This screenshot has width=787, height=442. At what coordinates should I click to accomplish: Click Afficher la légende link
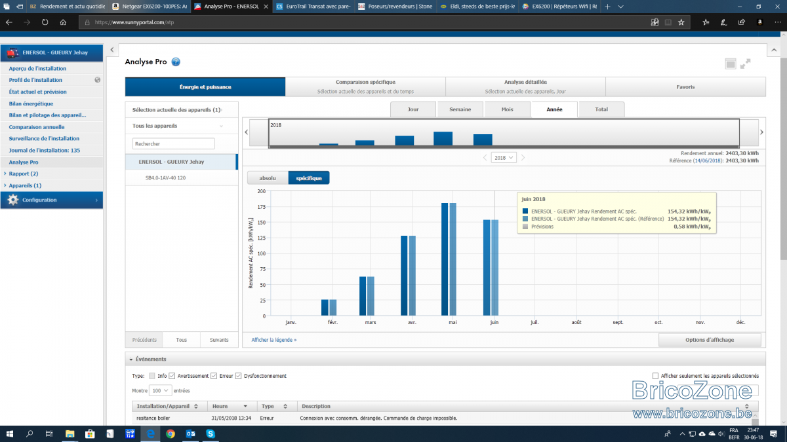click(274, 340)
